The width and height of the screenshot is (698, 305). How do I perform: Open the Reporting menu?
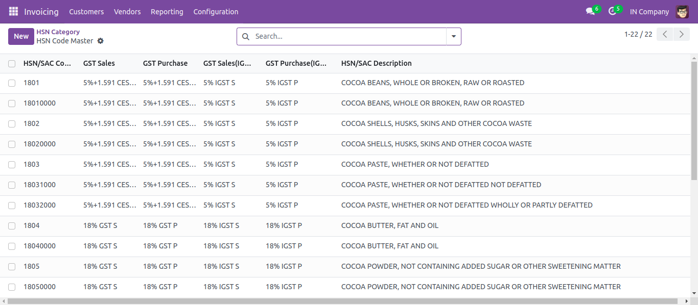pyautogui.click(x=167, y=11)
